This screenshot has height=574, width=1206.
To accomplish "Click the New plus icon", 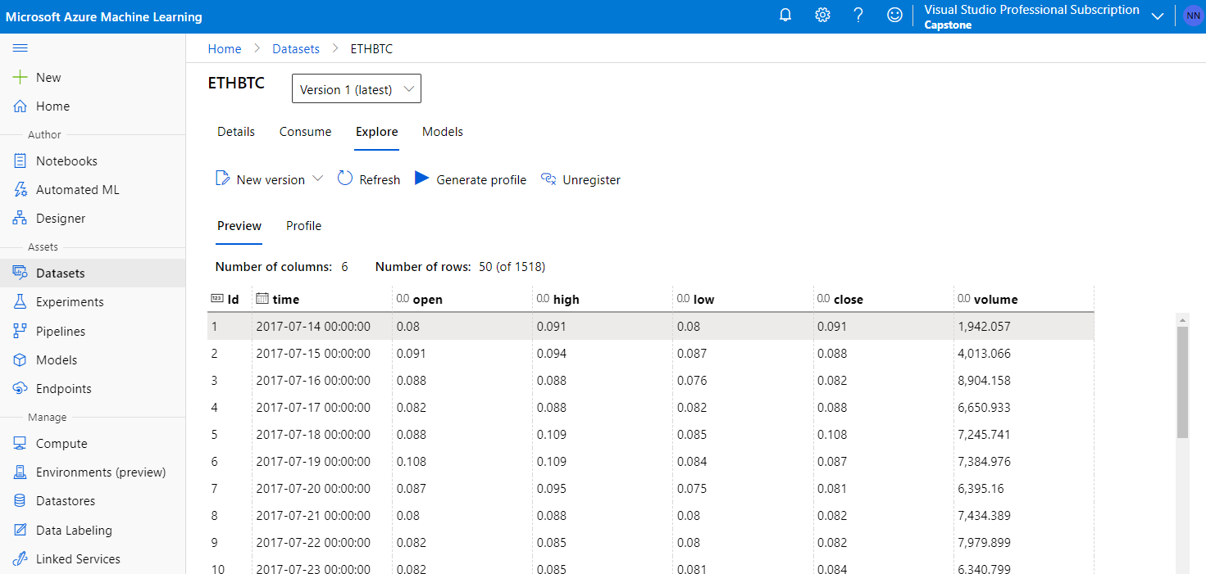I will click(x=20, y=77).
